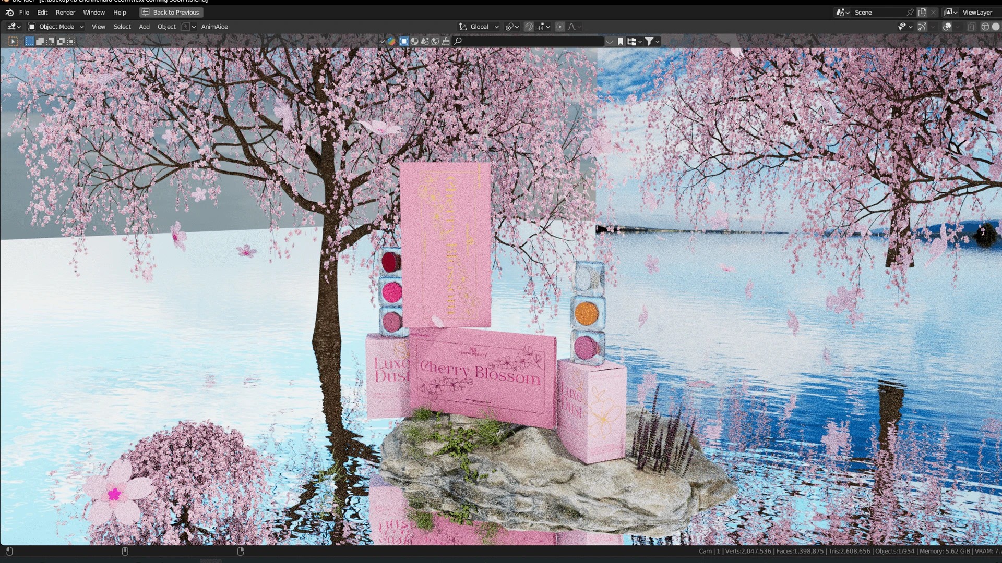Viewport: 1002px width, 563px height.
Task: Open proportional falloff curve options
Action: (x=574, y=27)
